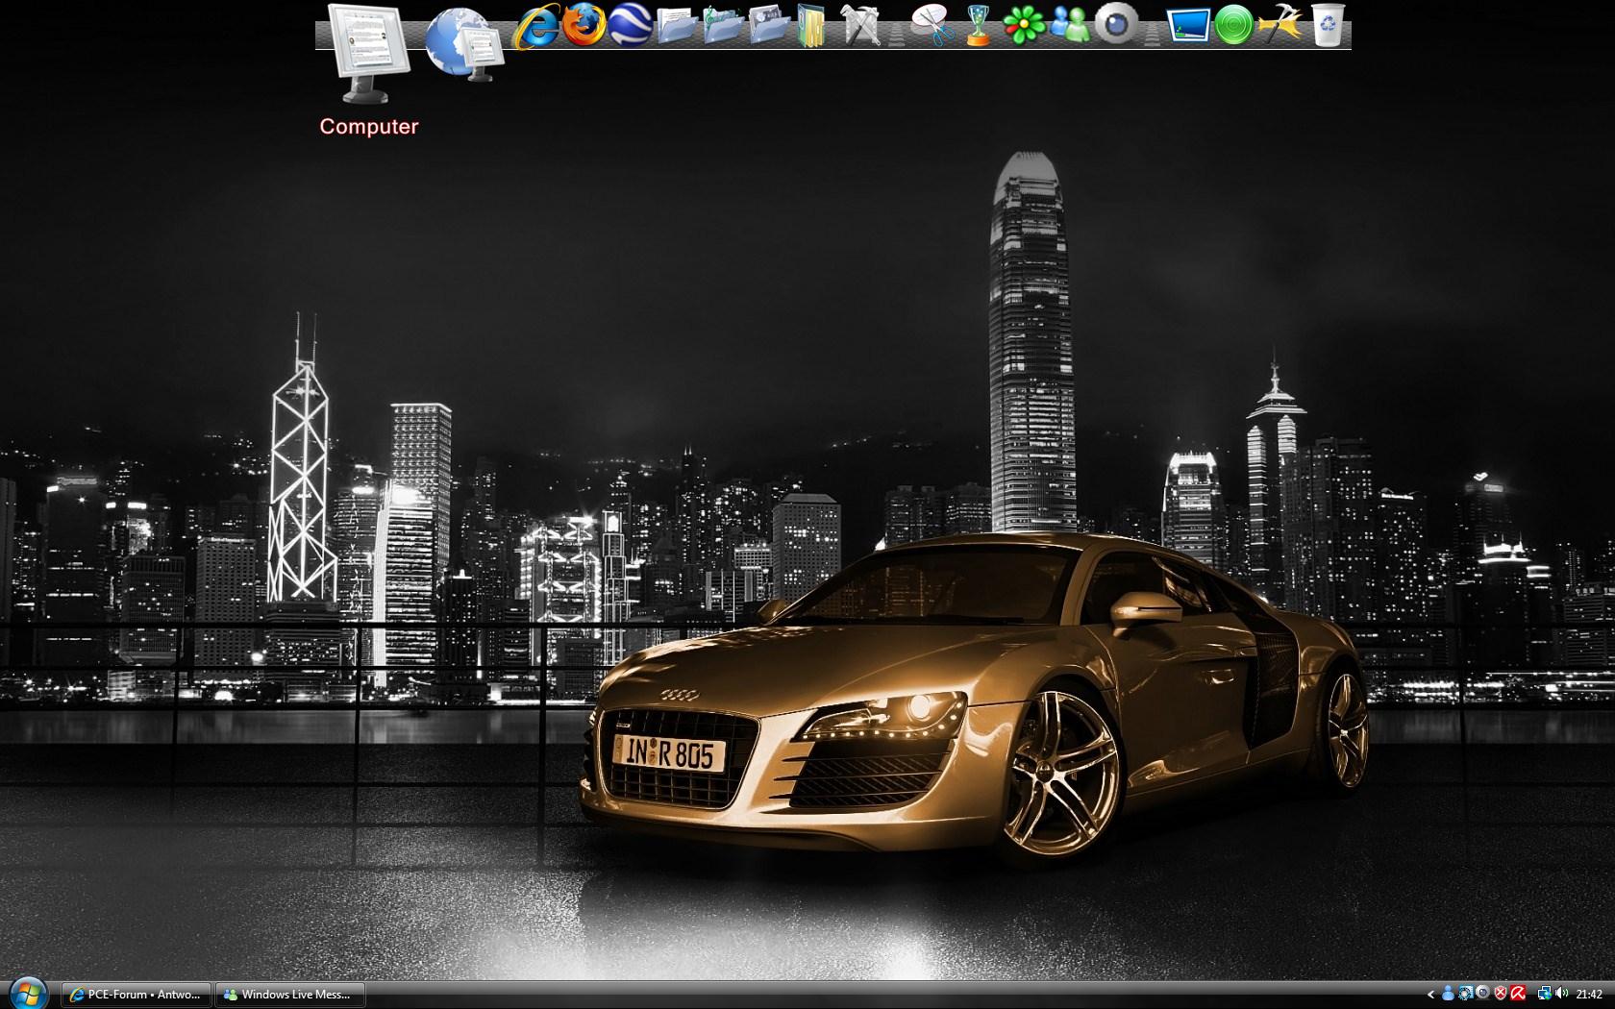Click the clock showing 21:42
The image size is (1615, 1009).
(x=1589, y=995)
